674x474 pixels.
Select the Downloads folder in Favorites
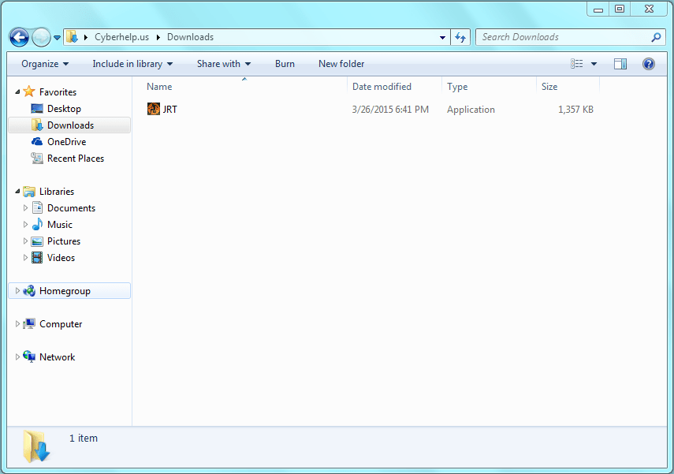(x=71, y=125)
